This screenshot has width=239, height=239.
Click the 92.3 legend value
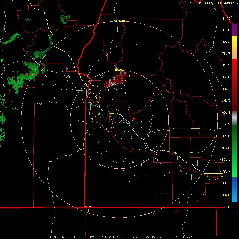coord(226,42)
